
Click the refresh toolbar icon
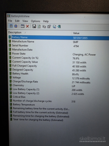pos(39,26)
